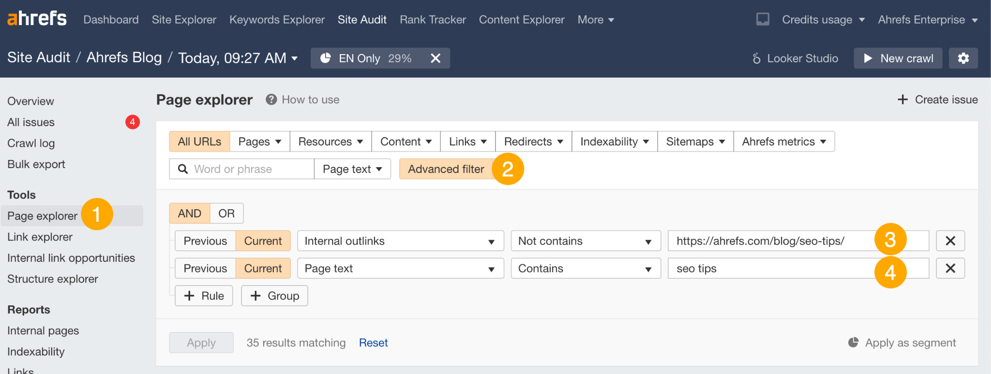The height and width of the screenshot is (374, 991).
Task: Click the Apply button
Action: [x=201, y=343]
